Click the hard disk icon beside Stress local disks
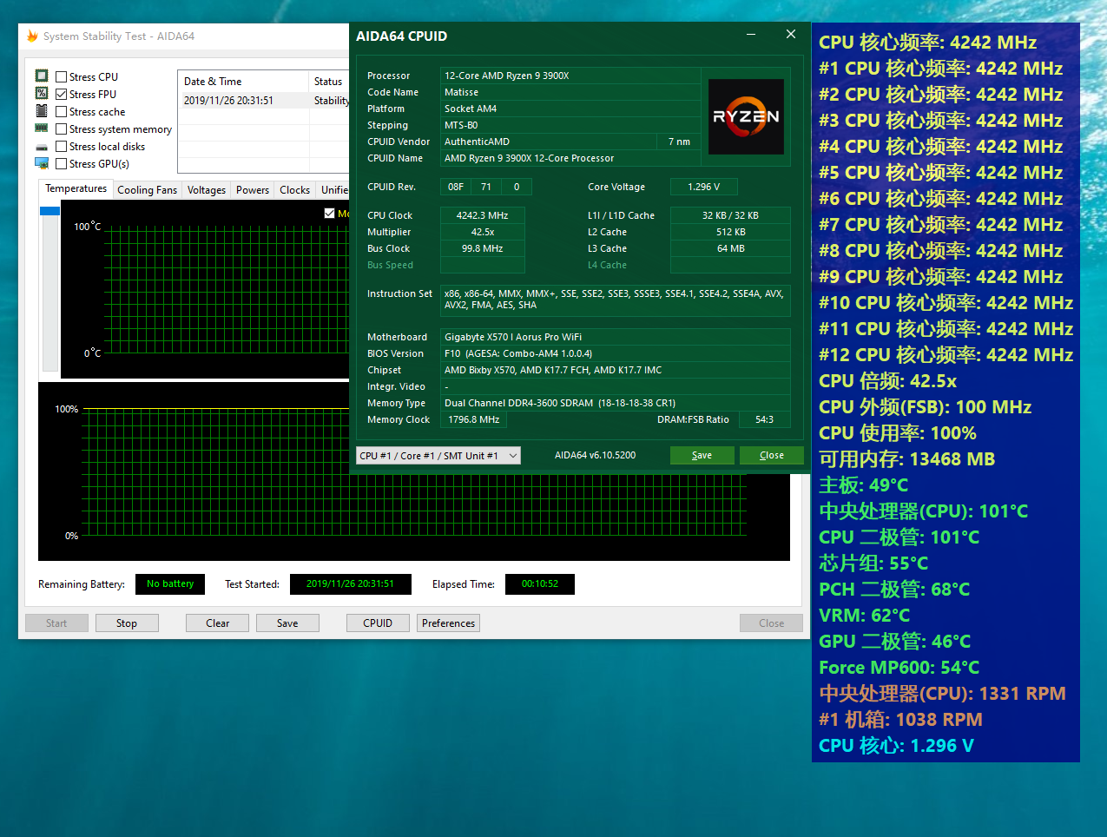 pyautogui.click(x=41, y=146)
